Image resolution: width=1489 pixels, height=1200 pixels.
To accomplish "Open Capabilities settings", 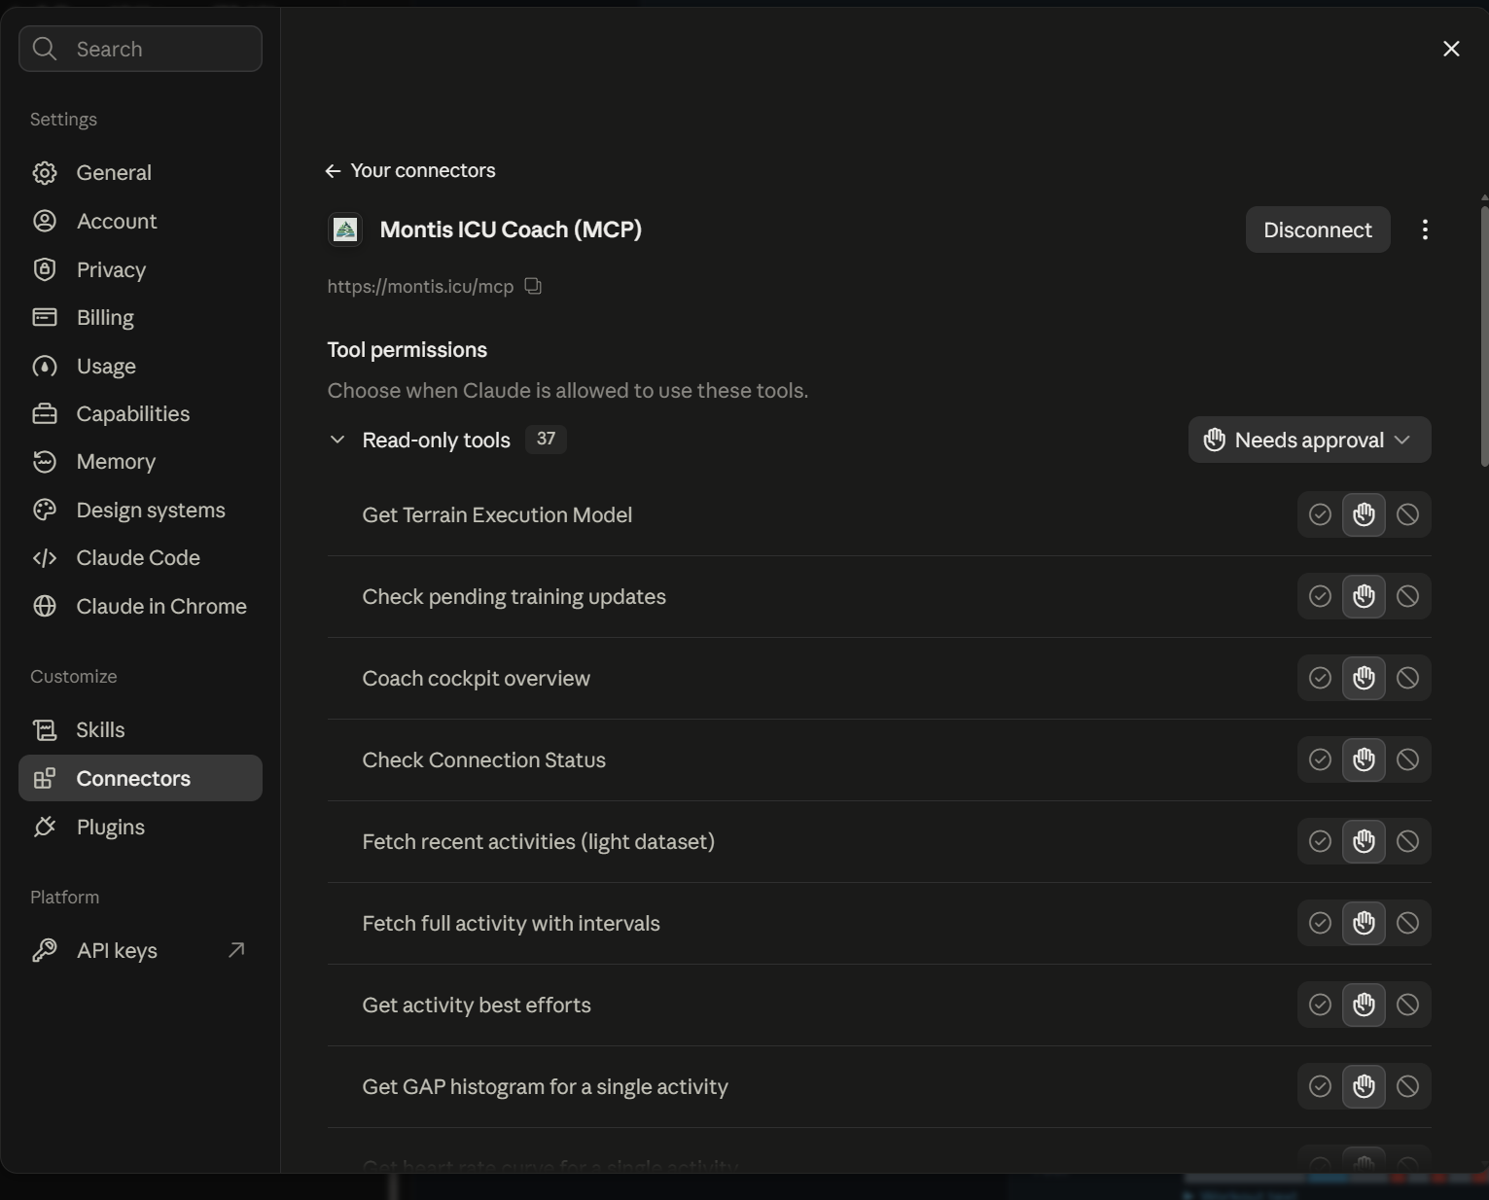I will [x=140, y=413].
